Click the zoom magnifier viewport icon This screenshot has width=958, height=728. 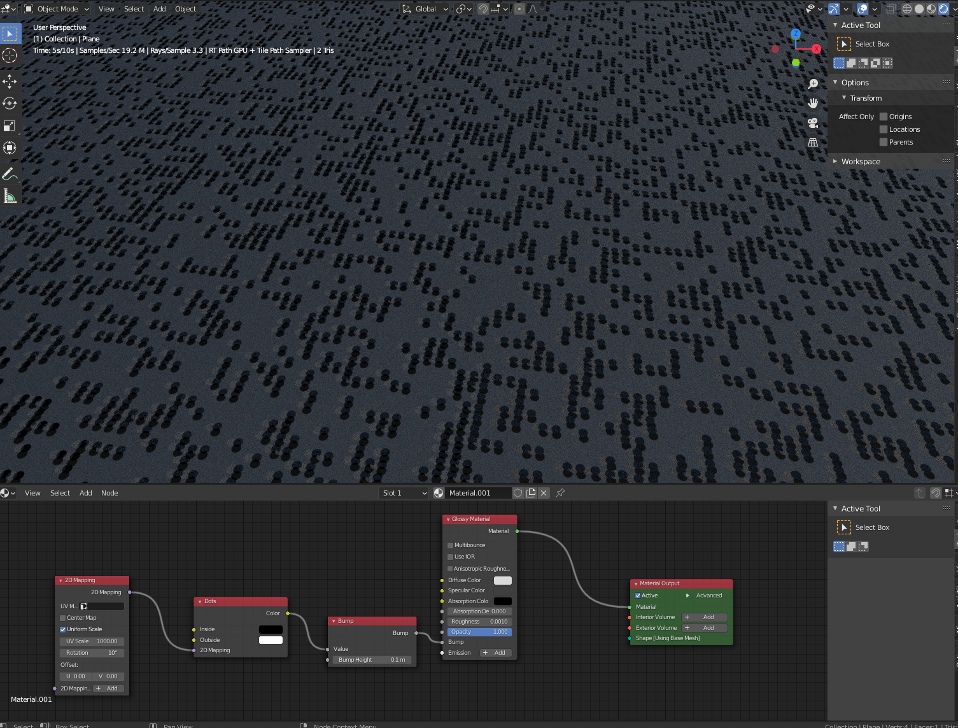point(813,84)
